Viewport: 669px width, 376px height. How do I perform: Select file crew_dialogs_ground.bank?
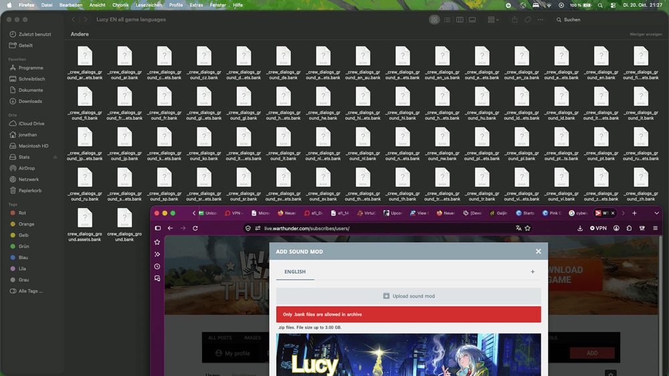pos(124,225)
